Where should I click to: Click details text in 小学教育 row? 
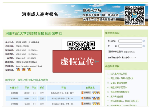coord(63,104)
